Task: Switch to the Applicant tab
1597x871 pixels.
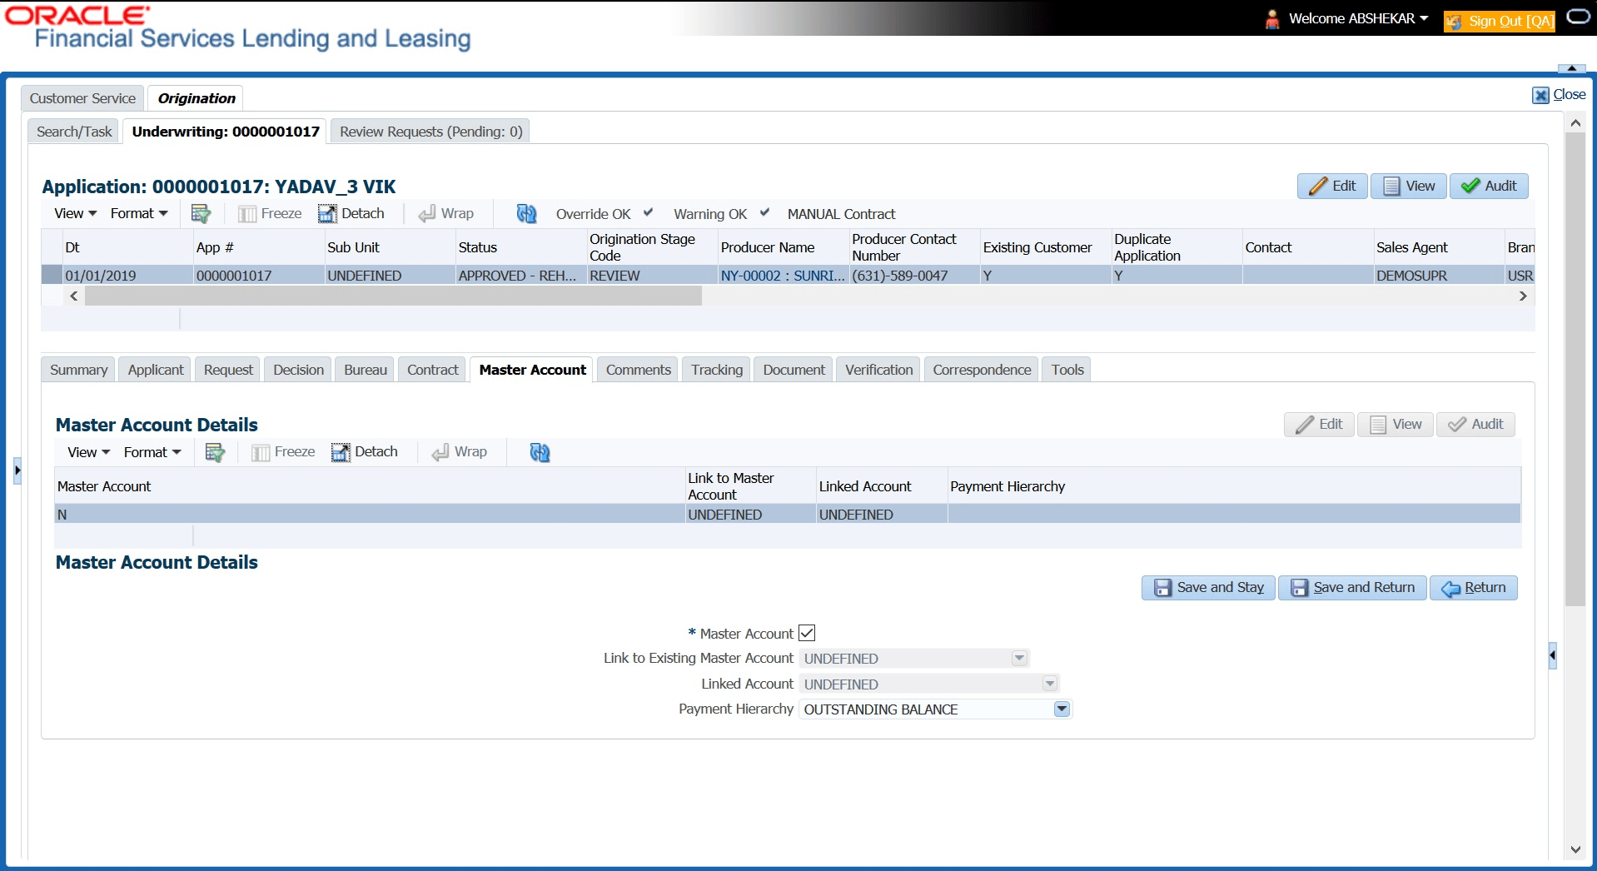Action: tap(156, 370)
